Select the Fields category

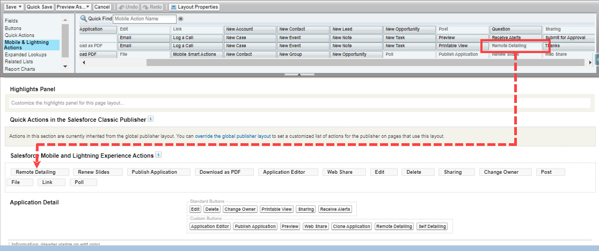tap(12, 21)
